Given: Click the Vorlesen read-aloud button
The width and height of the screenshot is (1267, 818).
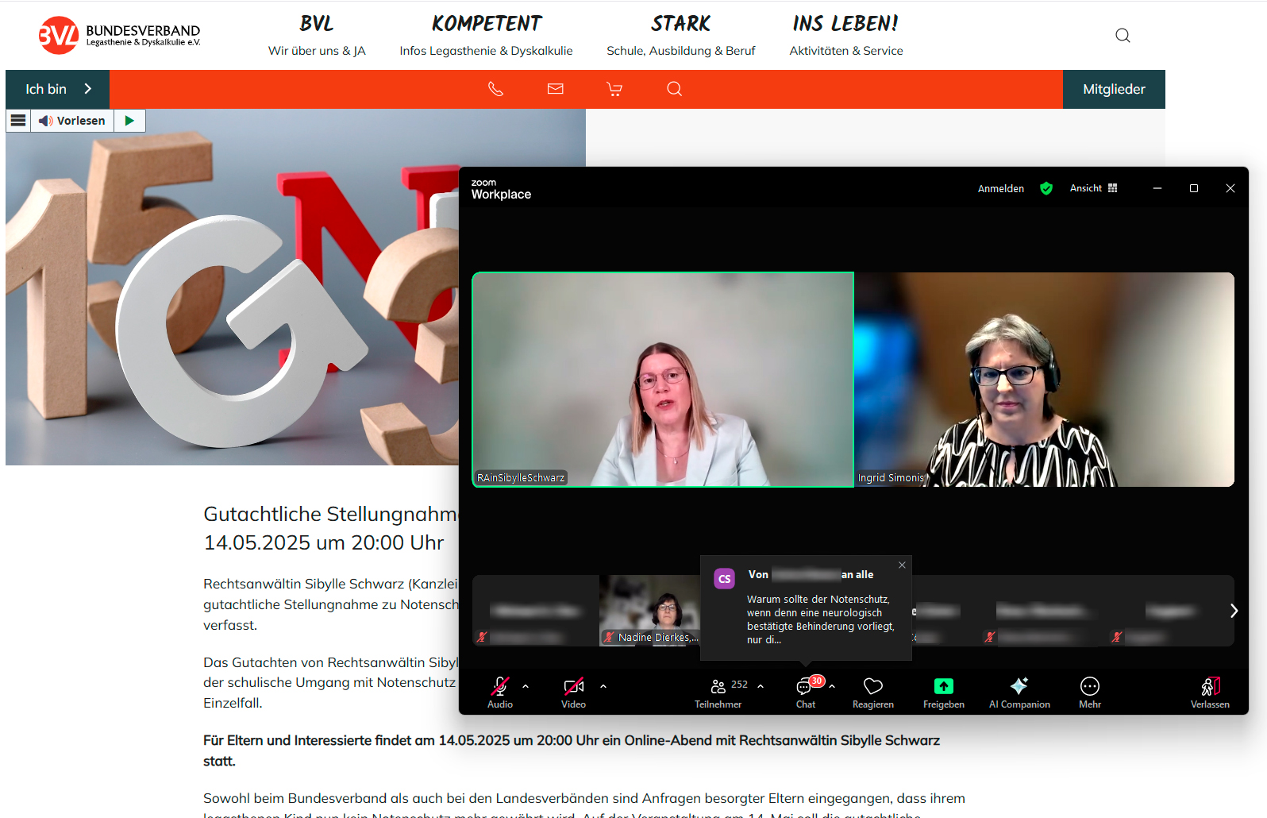Looking at the screenshot, I should click(72, 121).
